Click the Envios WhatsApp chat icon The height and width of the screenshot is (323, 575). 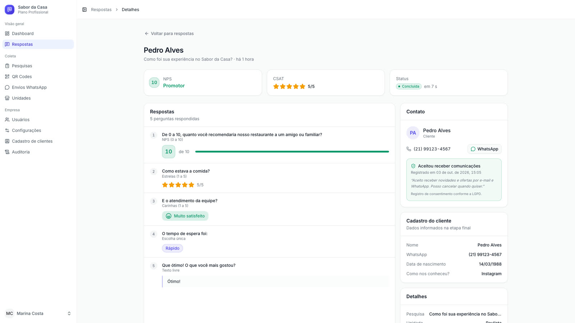7,87
